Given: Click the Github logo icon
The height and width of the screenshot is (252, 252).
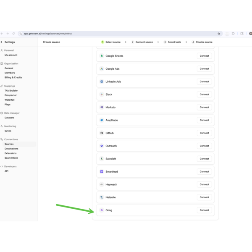Looking at the screenshot, I should [x=102, y=133].
